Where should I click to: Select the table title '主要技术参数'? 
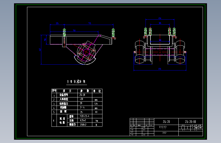coord(76,82)
